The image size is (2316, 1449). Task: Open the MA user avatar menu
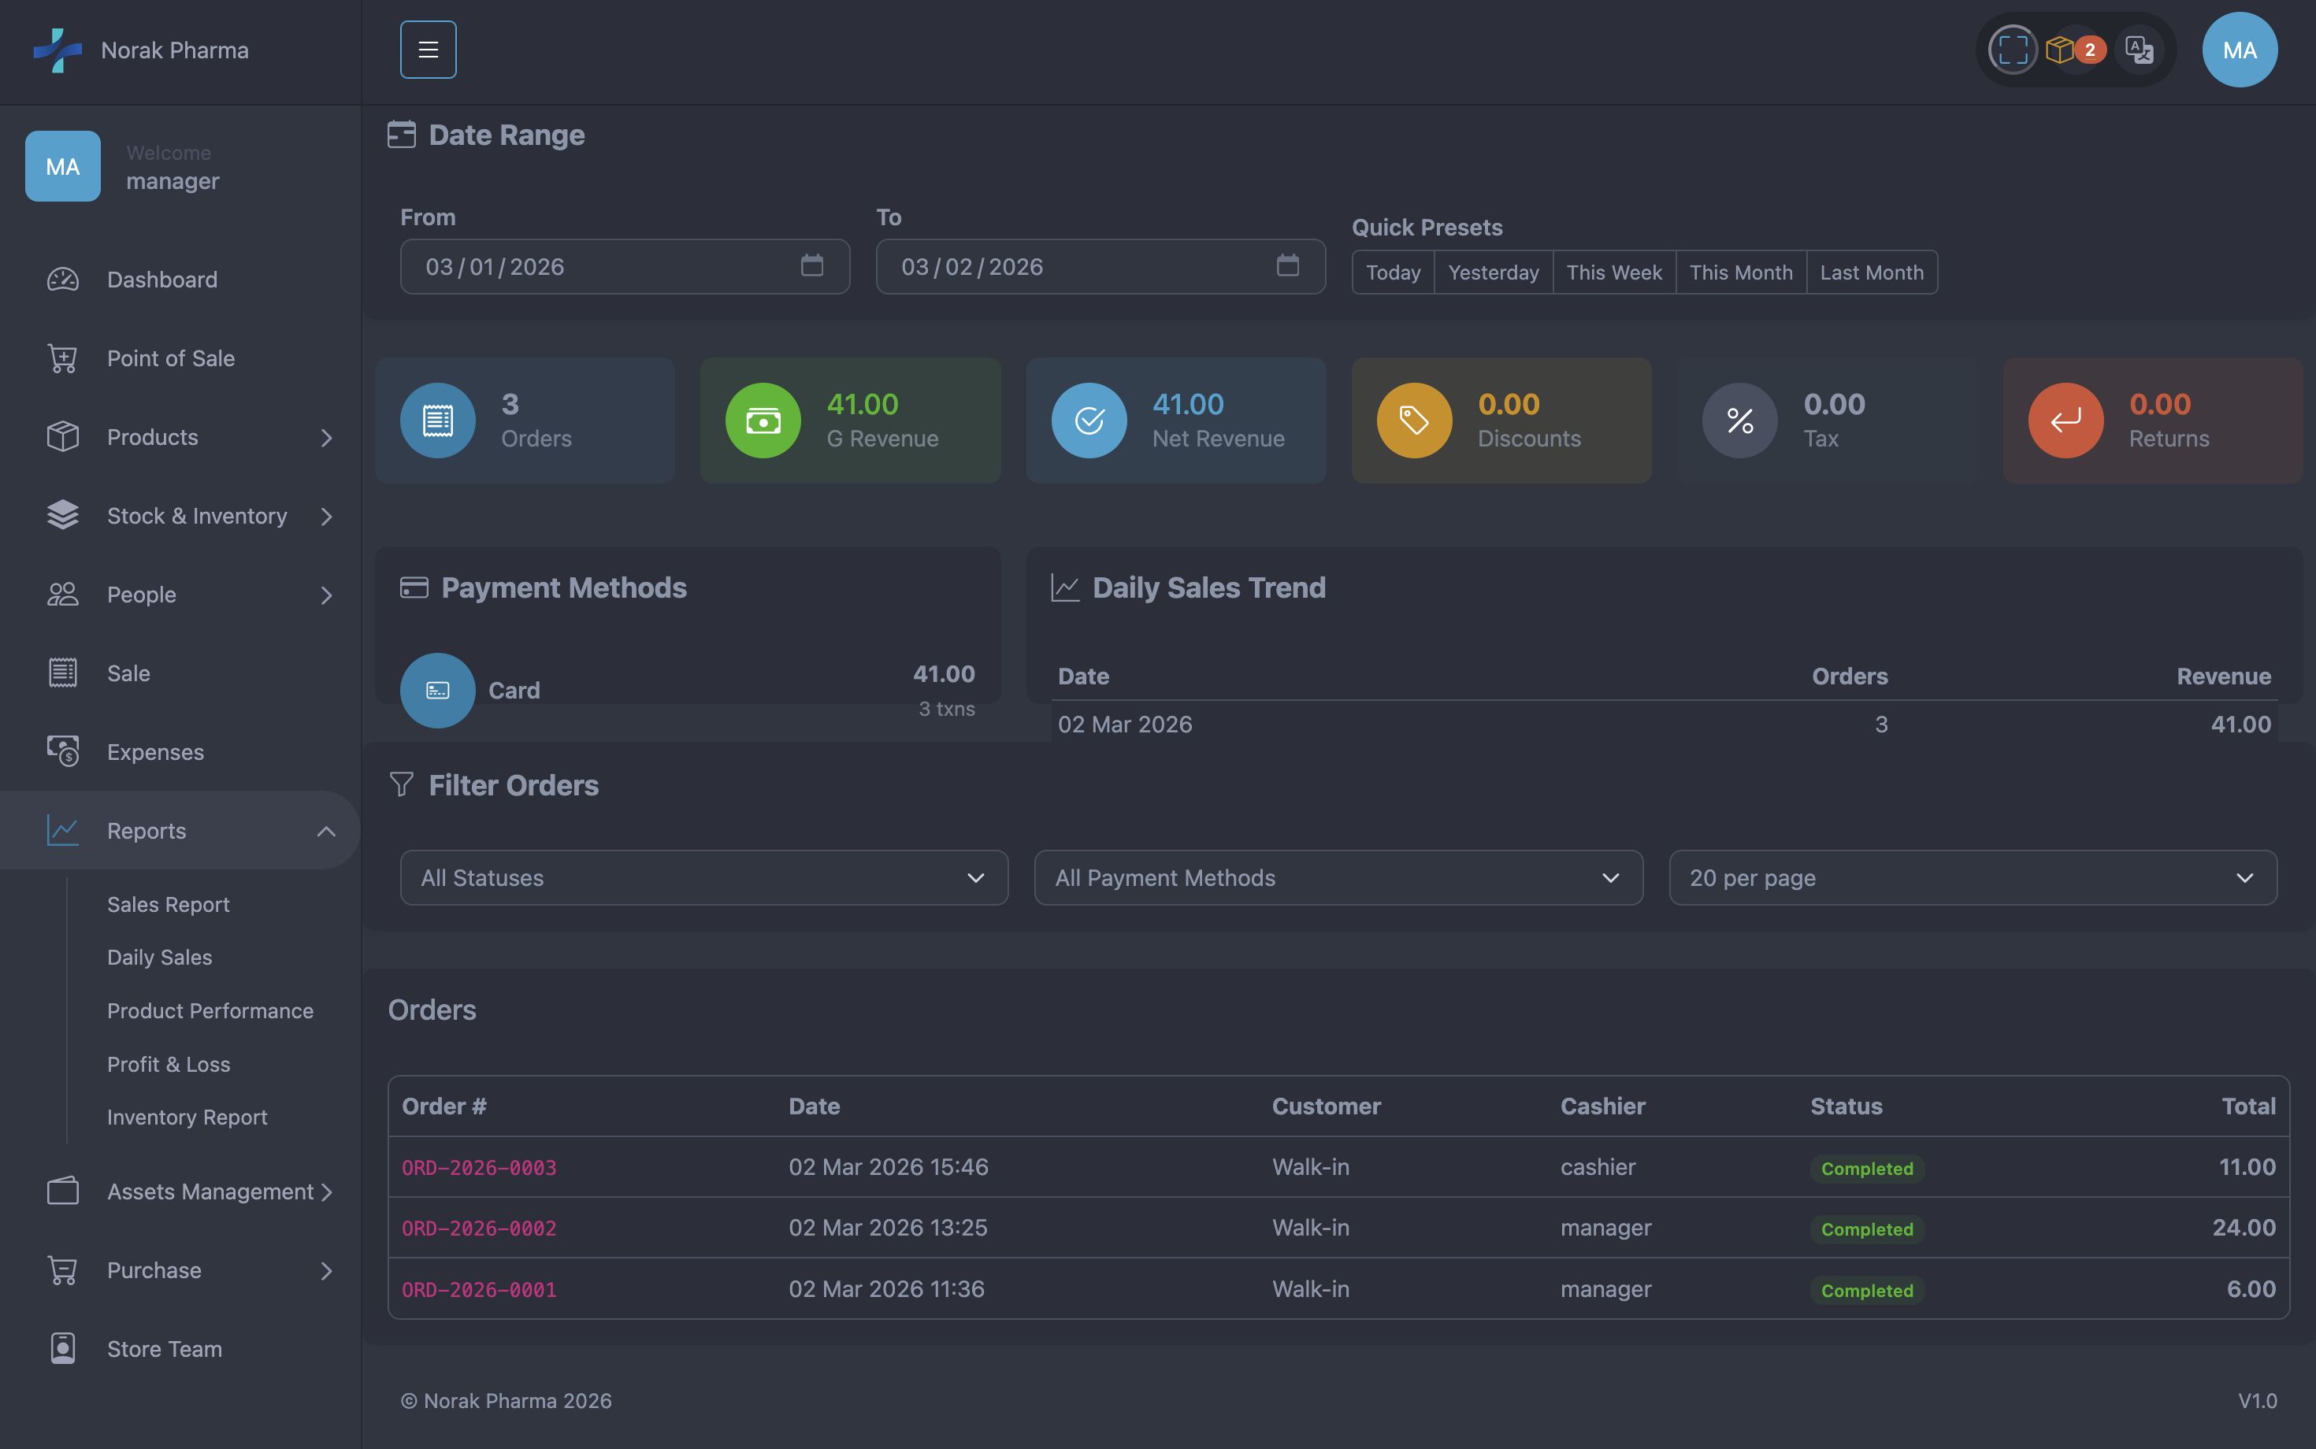click(2240, 50)
